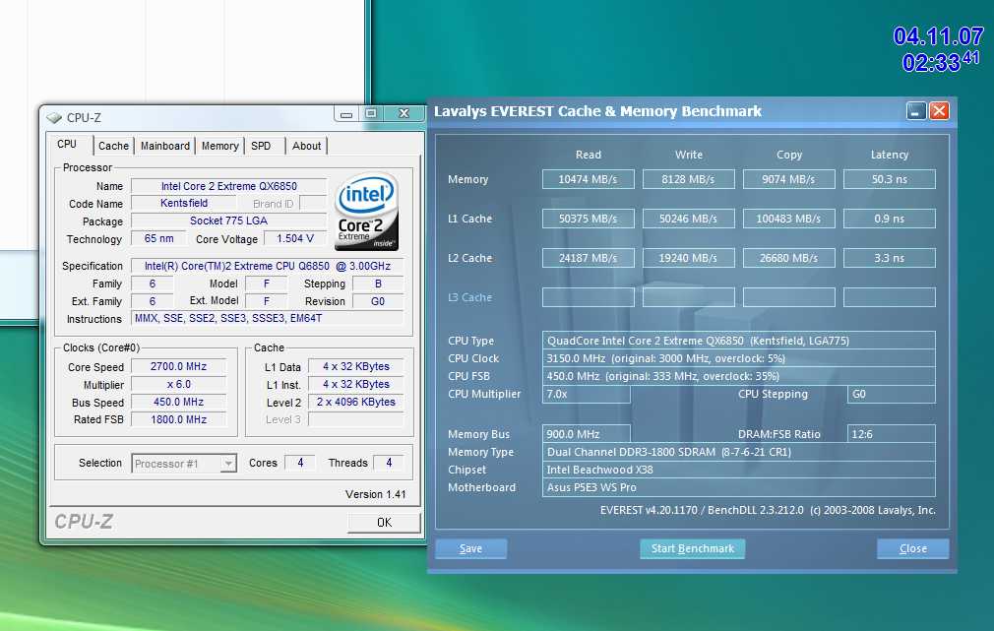Click the CPU Clock 3150.0 MHz value
Image resolution: width=994 pixels, height=631 pixels.
tap(738, 358)
